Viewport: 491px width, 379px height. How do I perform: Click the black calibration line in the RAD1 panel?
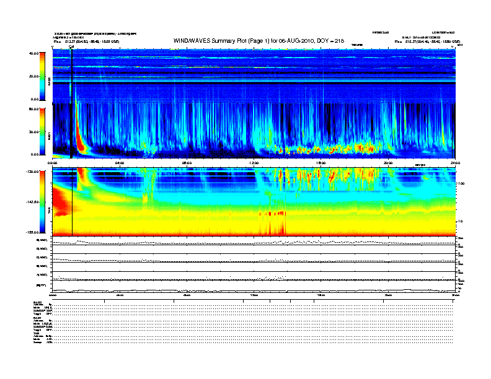[x=72, y=131]
